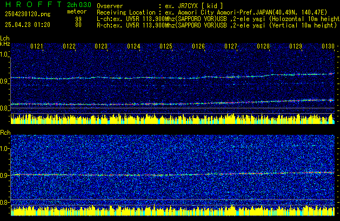Click the Rch 0.9 axis tick
340x221 pixels.
pyautogui.click(x=4, y=175)
